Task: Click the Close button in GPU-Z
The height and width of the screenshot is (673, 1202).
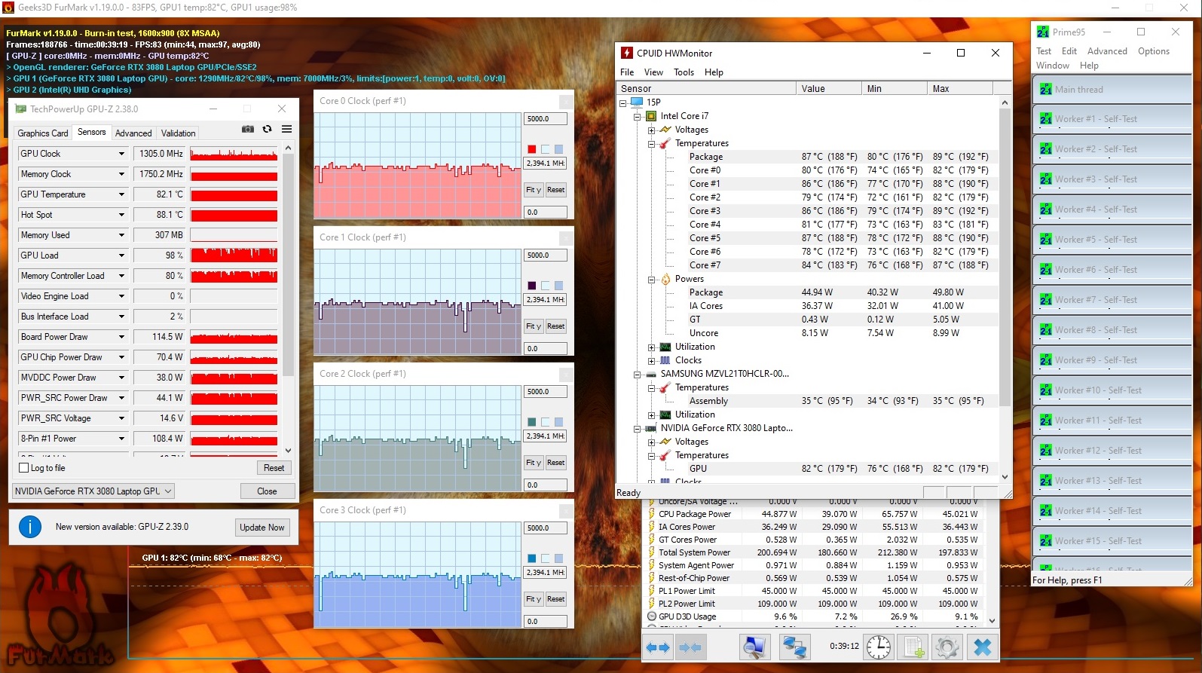Action: [267, 491]
